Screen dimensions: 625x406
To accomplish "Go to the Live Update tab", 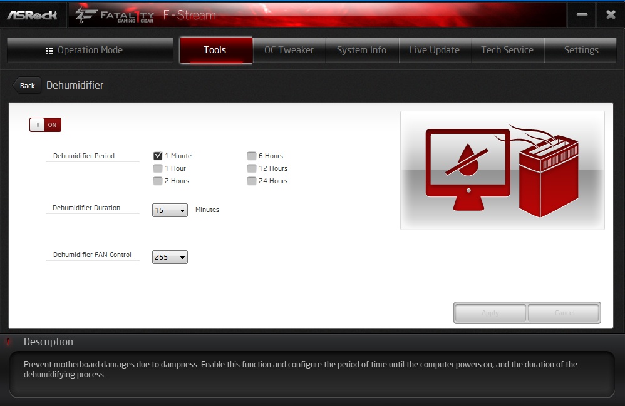I will coord(434,50).
